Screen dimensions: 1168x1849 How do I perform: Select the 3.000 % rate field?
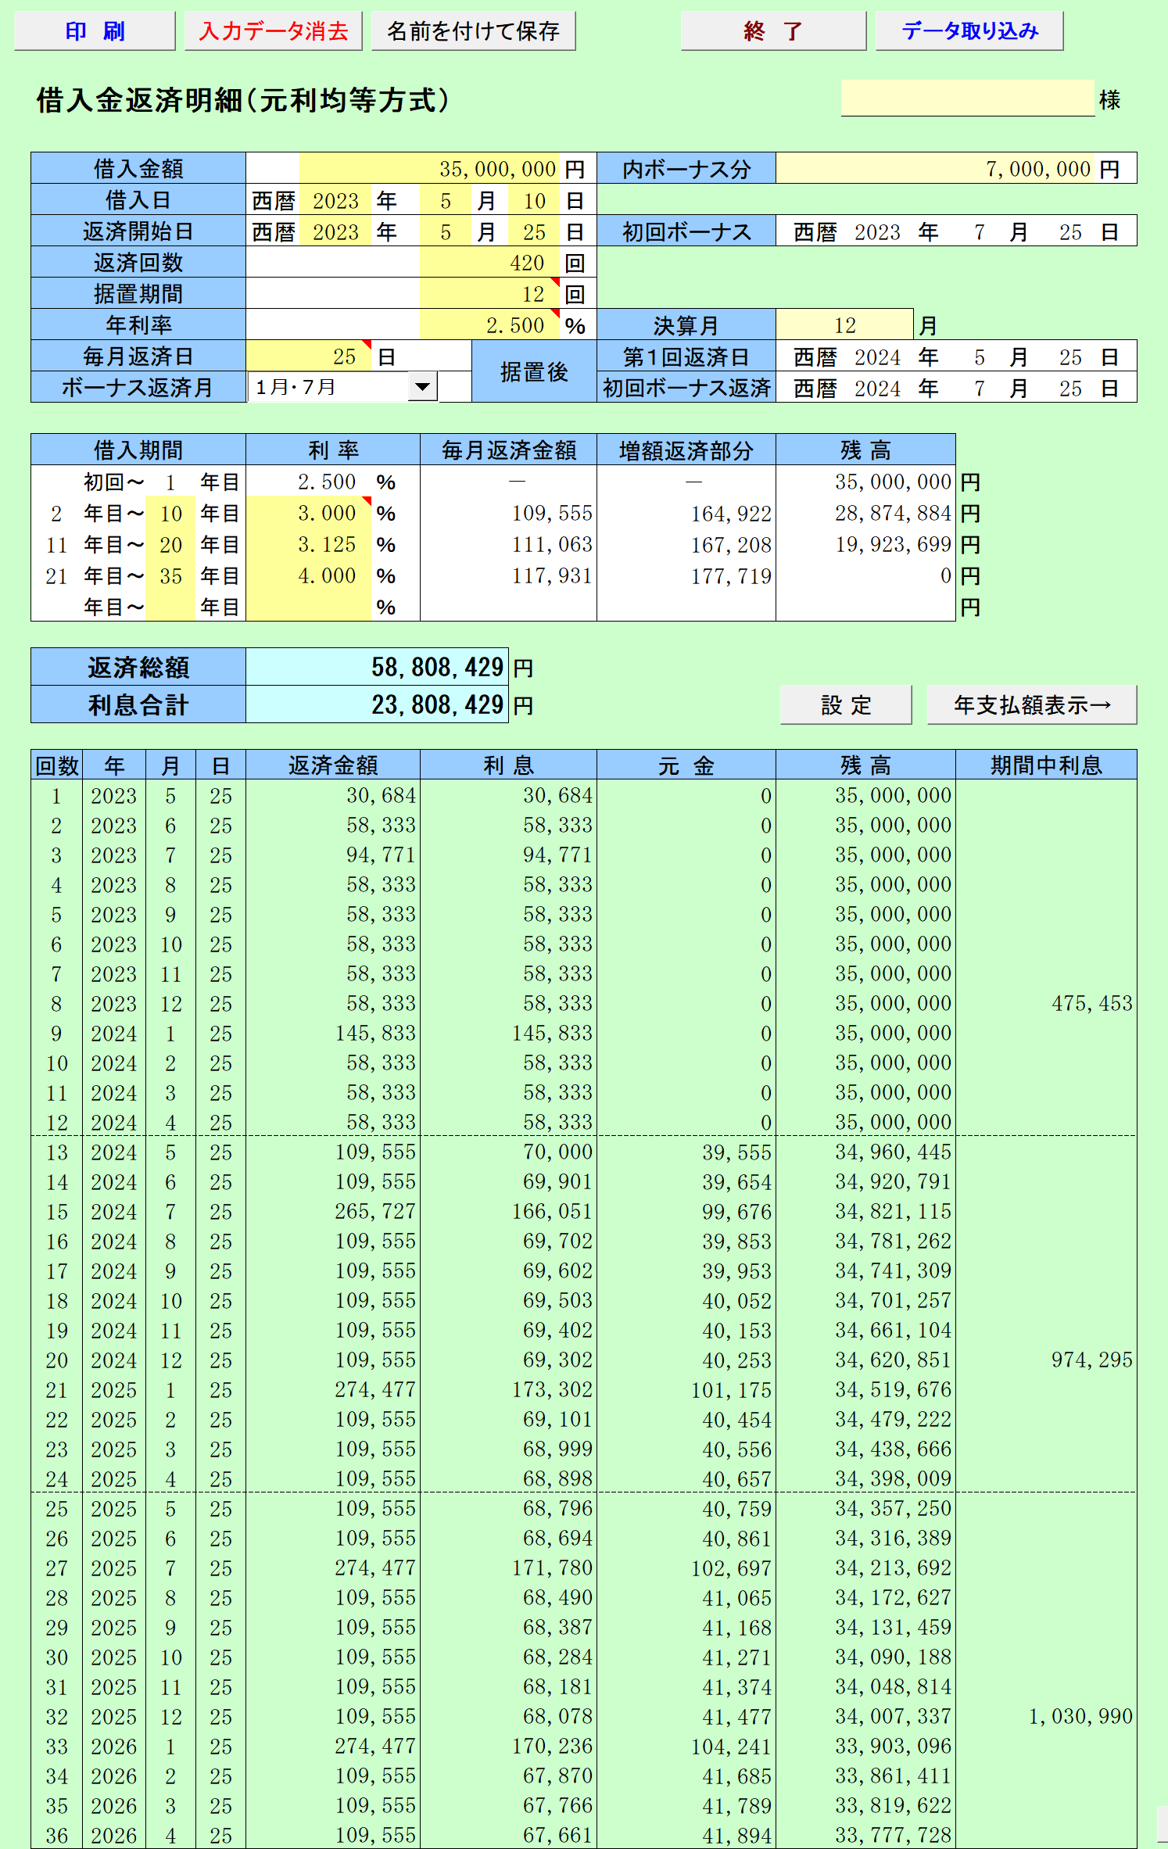(309, 514)
